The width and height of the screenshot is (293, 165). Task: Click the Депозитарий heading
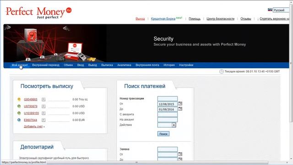pyautogui.click(x=37, y=147)
